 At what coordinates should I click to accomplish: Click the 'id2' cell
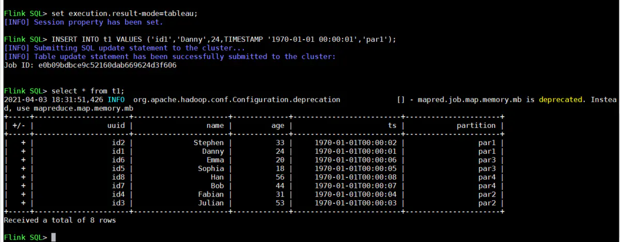pos(119,142)
